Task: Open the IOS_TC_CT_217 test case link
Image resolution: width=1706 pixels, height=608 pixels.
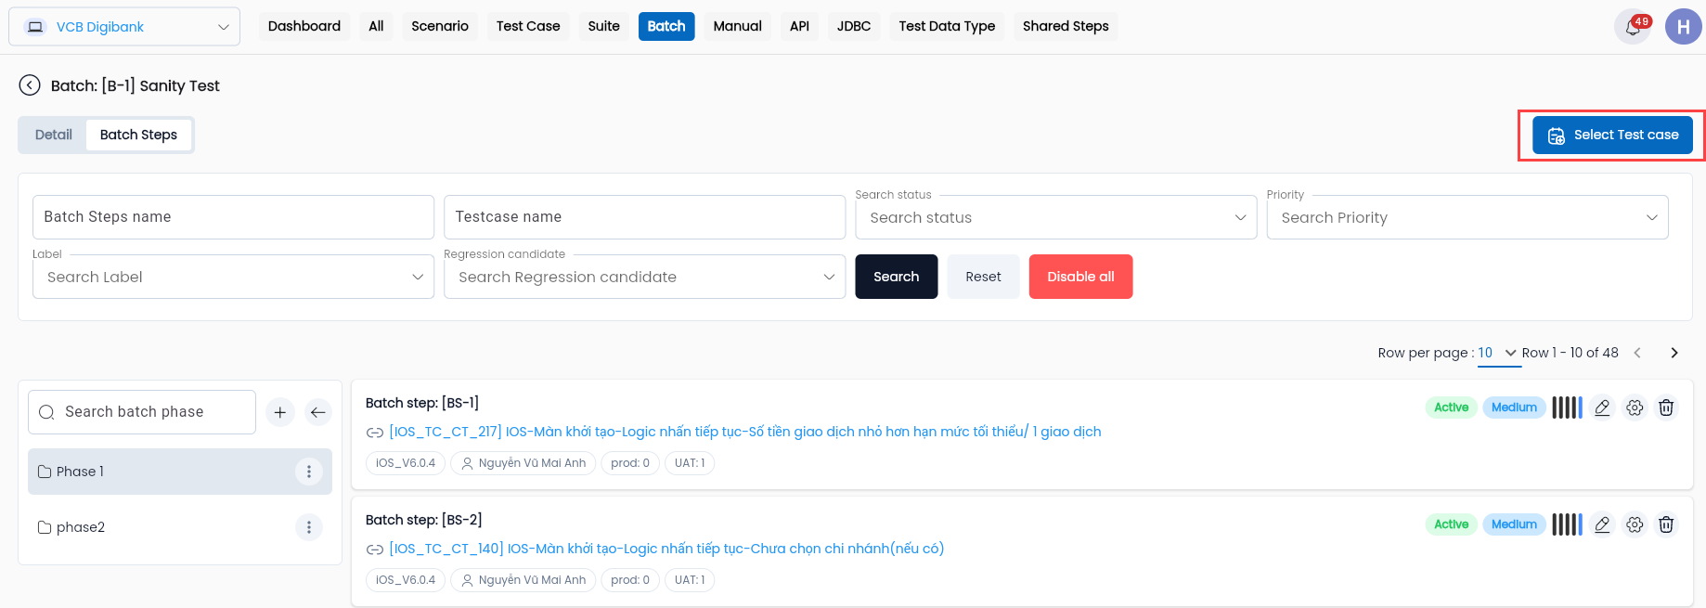Action: (x=744, y=432)
